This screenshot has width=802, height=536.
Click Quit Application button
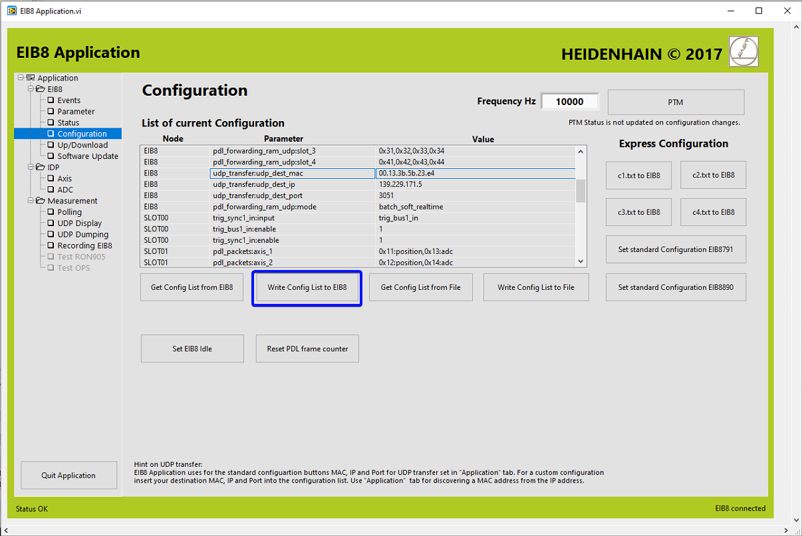(x=68, y=475)
